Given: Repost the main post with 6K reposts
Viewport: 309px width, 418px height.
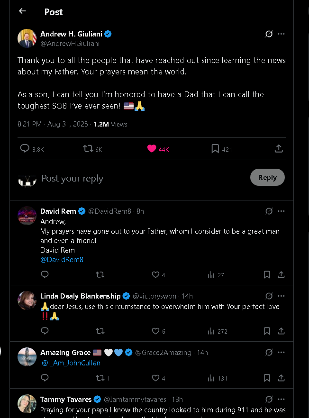Looking at the screenshot, I should pos(88,149).
